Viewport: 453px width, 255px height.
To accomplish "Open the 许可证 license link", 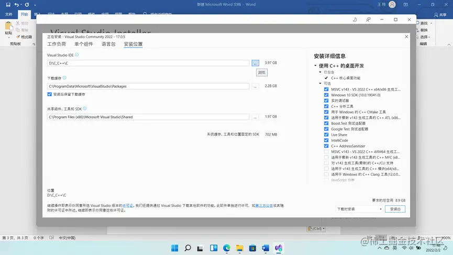I will (128, 206).
